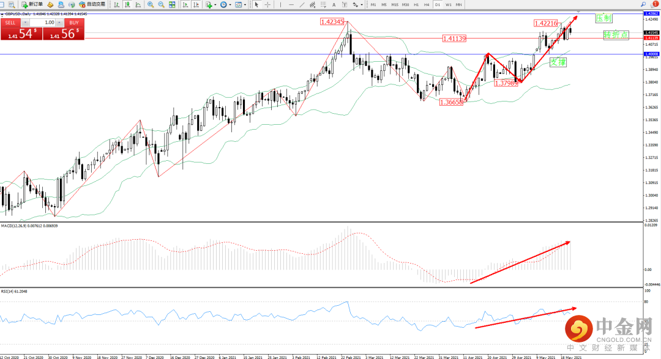The height and width of the screenshot is (359, 661).
Task: Expand the arrows objects dropdown arrow
Action: [362, 5]
